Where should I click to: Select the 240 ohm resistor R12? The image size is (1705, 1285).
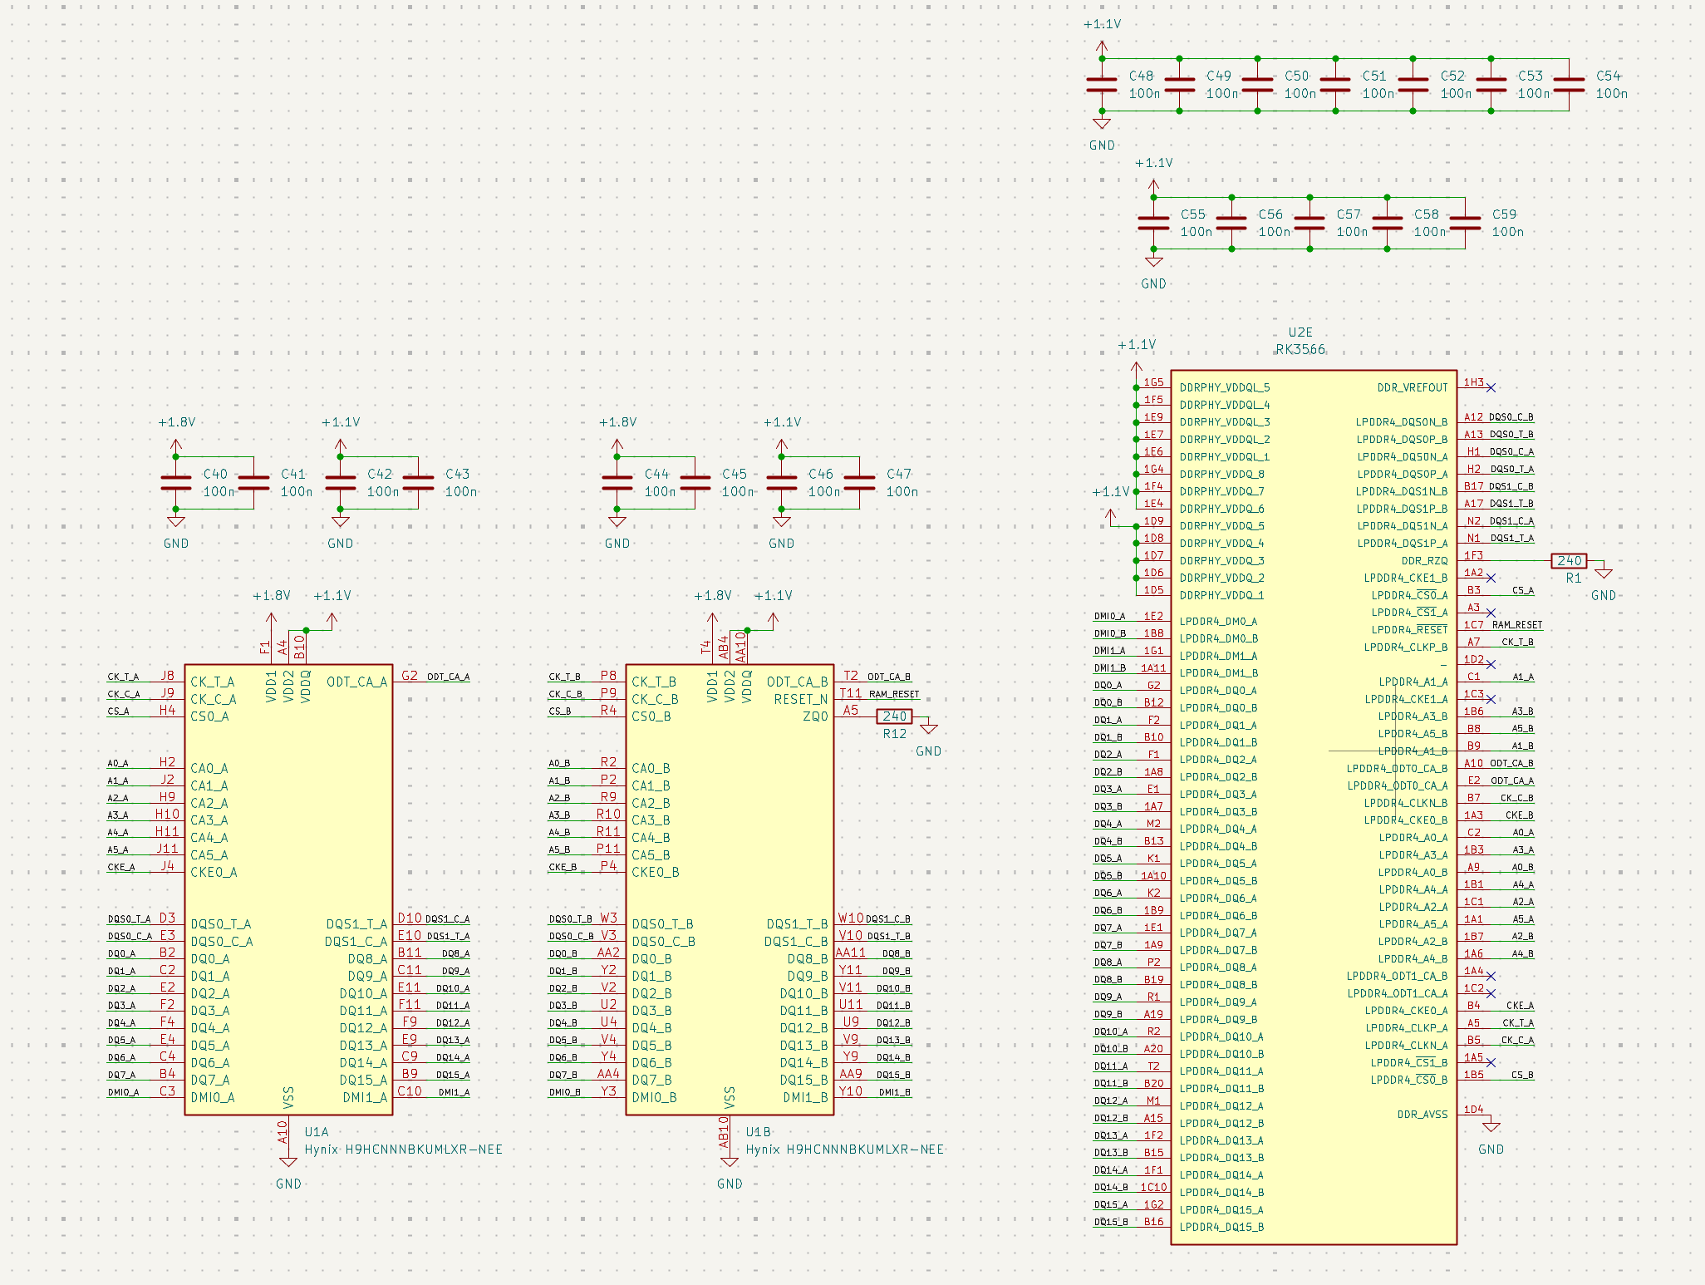point(894,716)
